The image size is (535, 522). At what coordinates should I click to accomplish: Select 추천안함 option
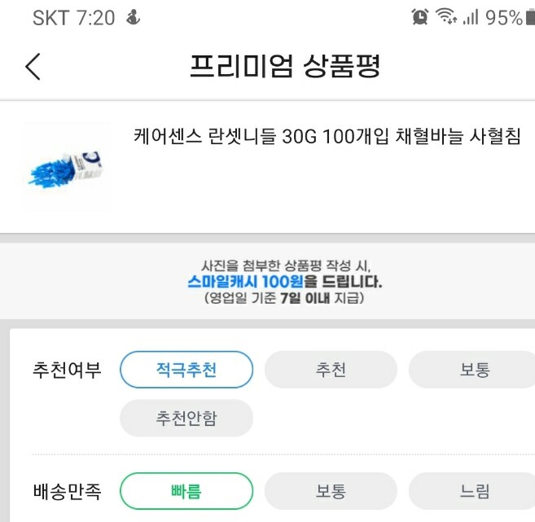pos(186,418)
